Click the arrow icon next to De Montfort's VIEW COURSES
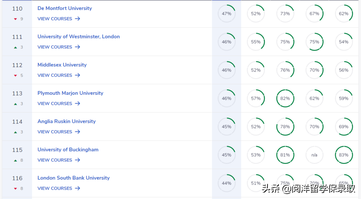 point(78,19)
